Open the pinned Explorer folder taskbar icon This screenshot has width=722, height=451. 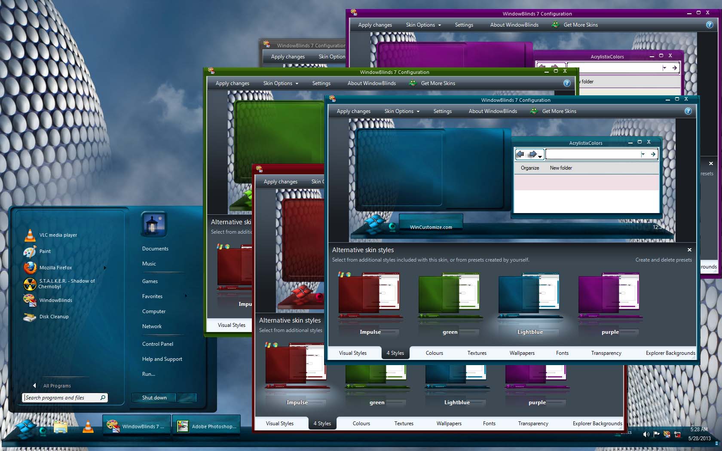pos(61,427)
